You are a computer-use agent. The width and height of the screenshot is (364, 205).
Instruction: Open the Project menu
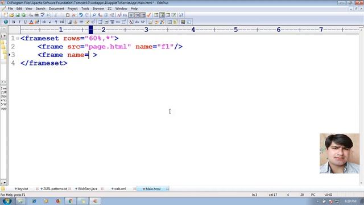tap(72, 9)
